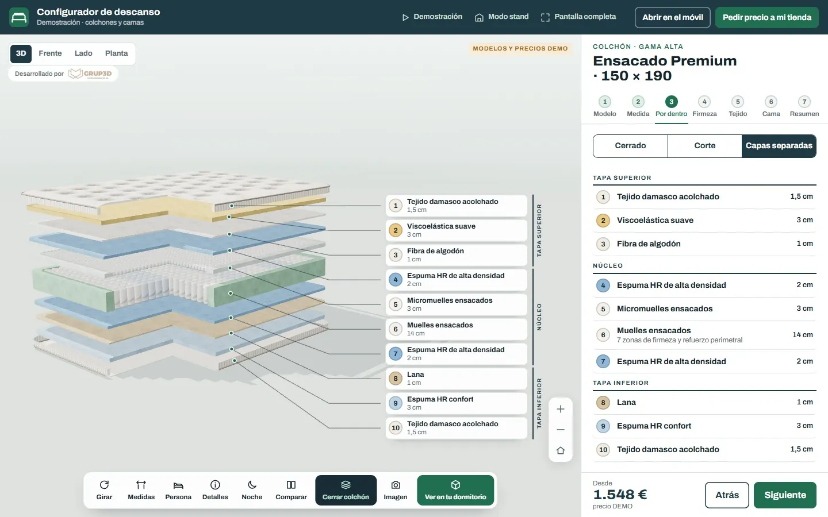The height and width of the screenshot is (517, 828).
Task: Click Espuma HR confort row in side panel
Action: point(704,426)
